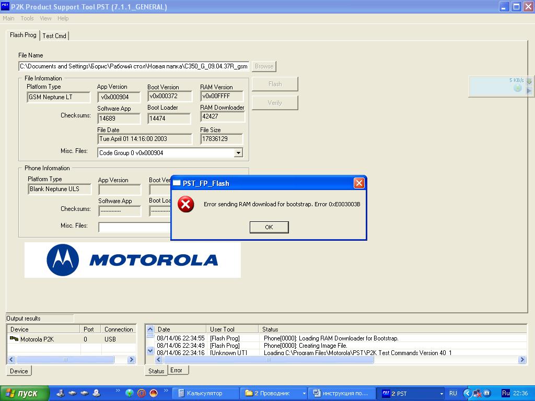Click the device list scroll left arrow
This screenshot has width=535, height=401.
pyautogui.click(x=11, y=359)
